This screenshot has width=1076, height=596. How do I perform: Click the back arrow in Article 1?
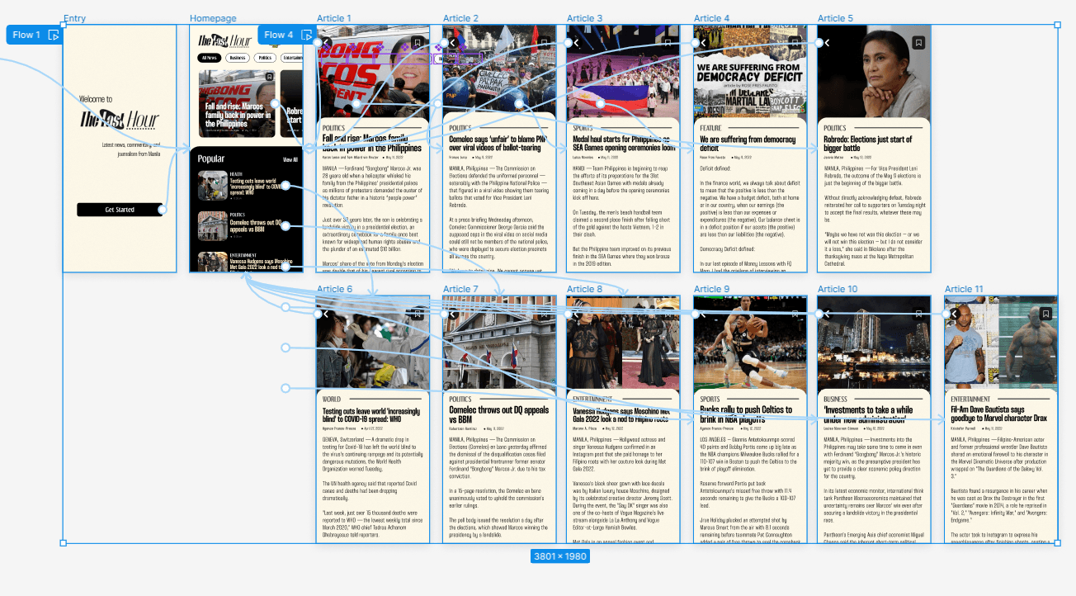point(326,42)
